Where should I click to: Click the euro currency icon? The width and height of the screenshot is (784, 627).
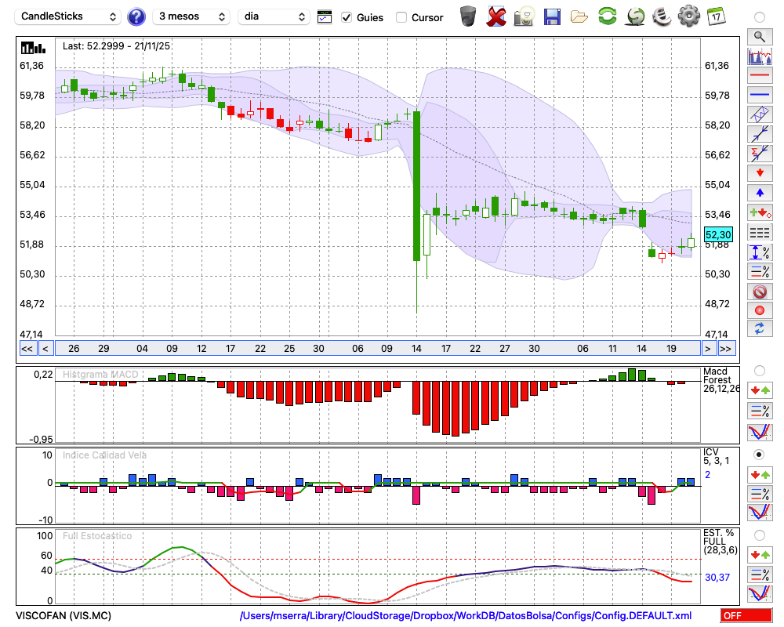(661, 16)
